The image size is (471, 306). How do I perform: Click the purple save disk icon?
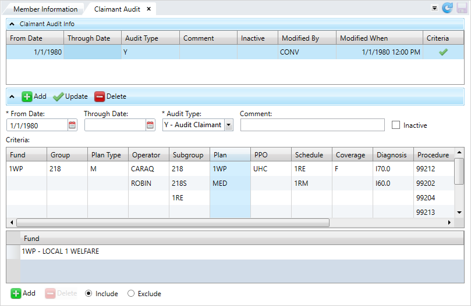pos(462,8)
